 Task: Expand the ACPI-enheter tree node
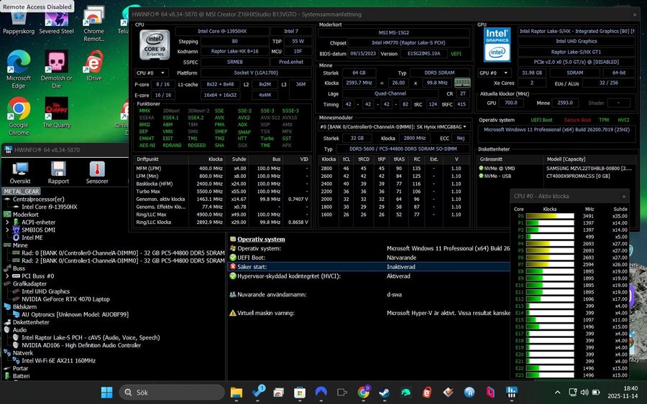point(7,222)
